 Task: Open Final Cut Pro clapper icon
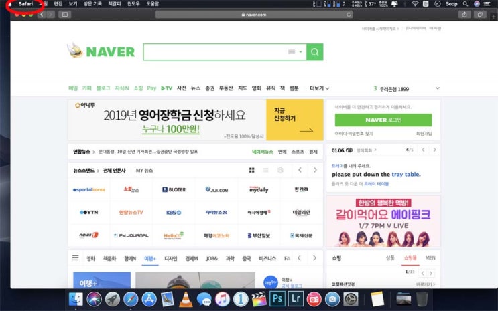(259, 299)
